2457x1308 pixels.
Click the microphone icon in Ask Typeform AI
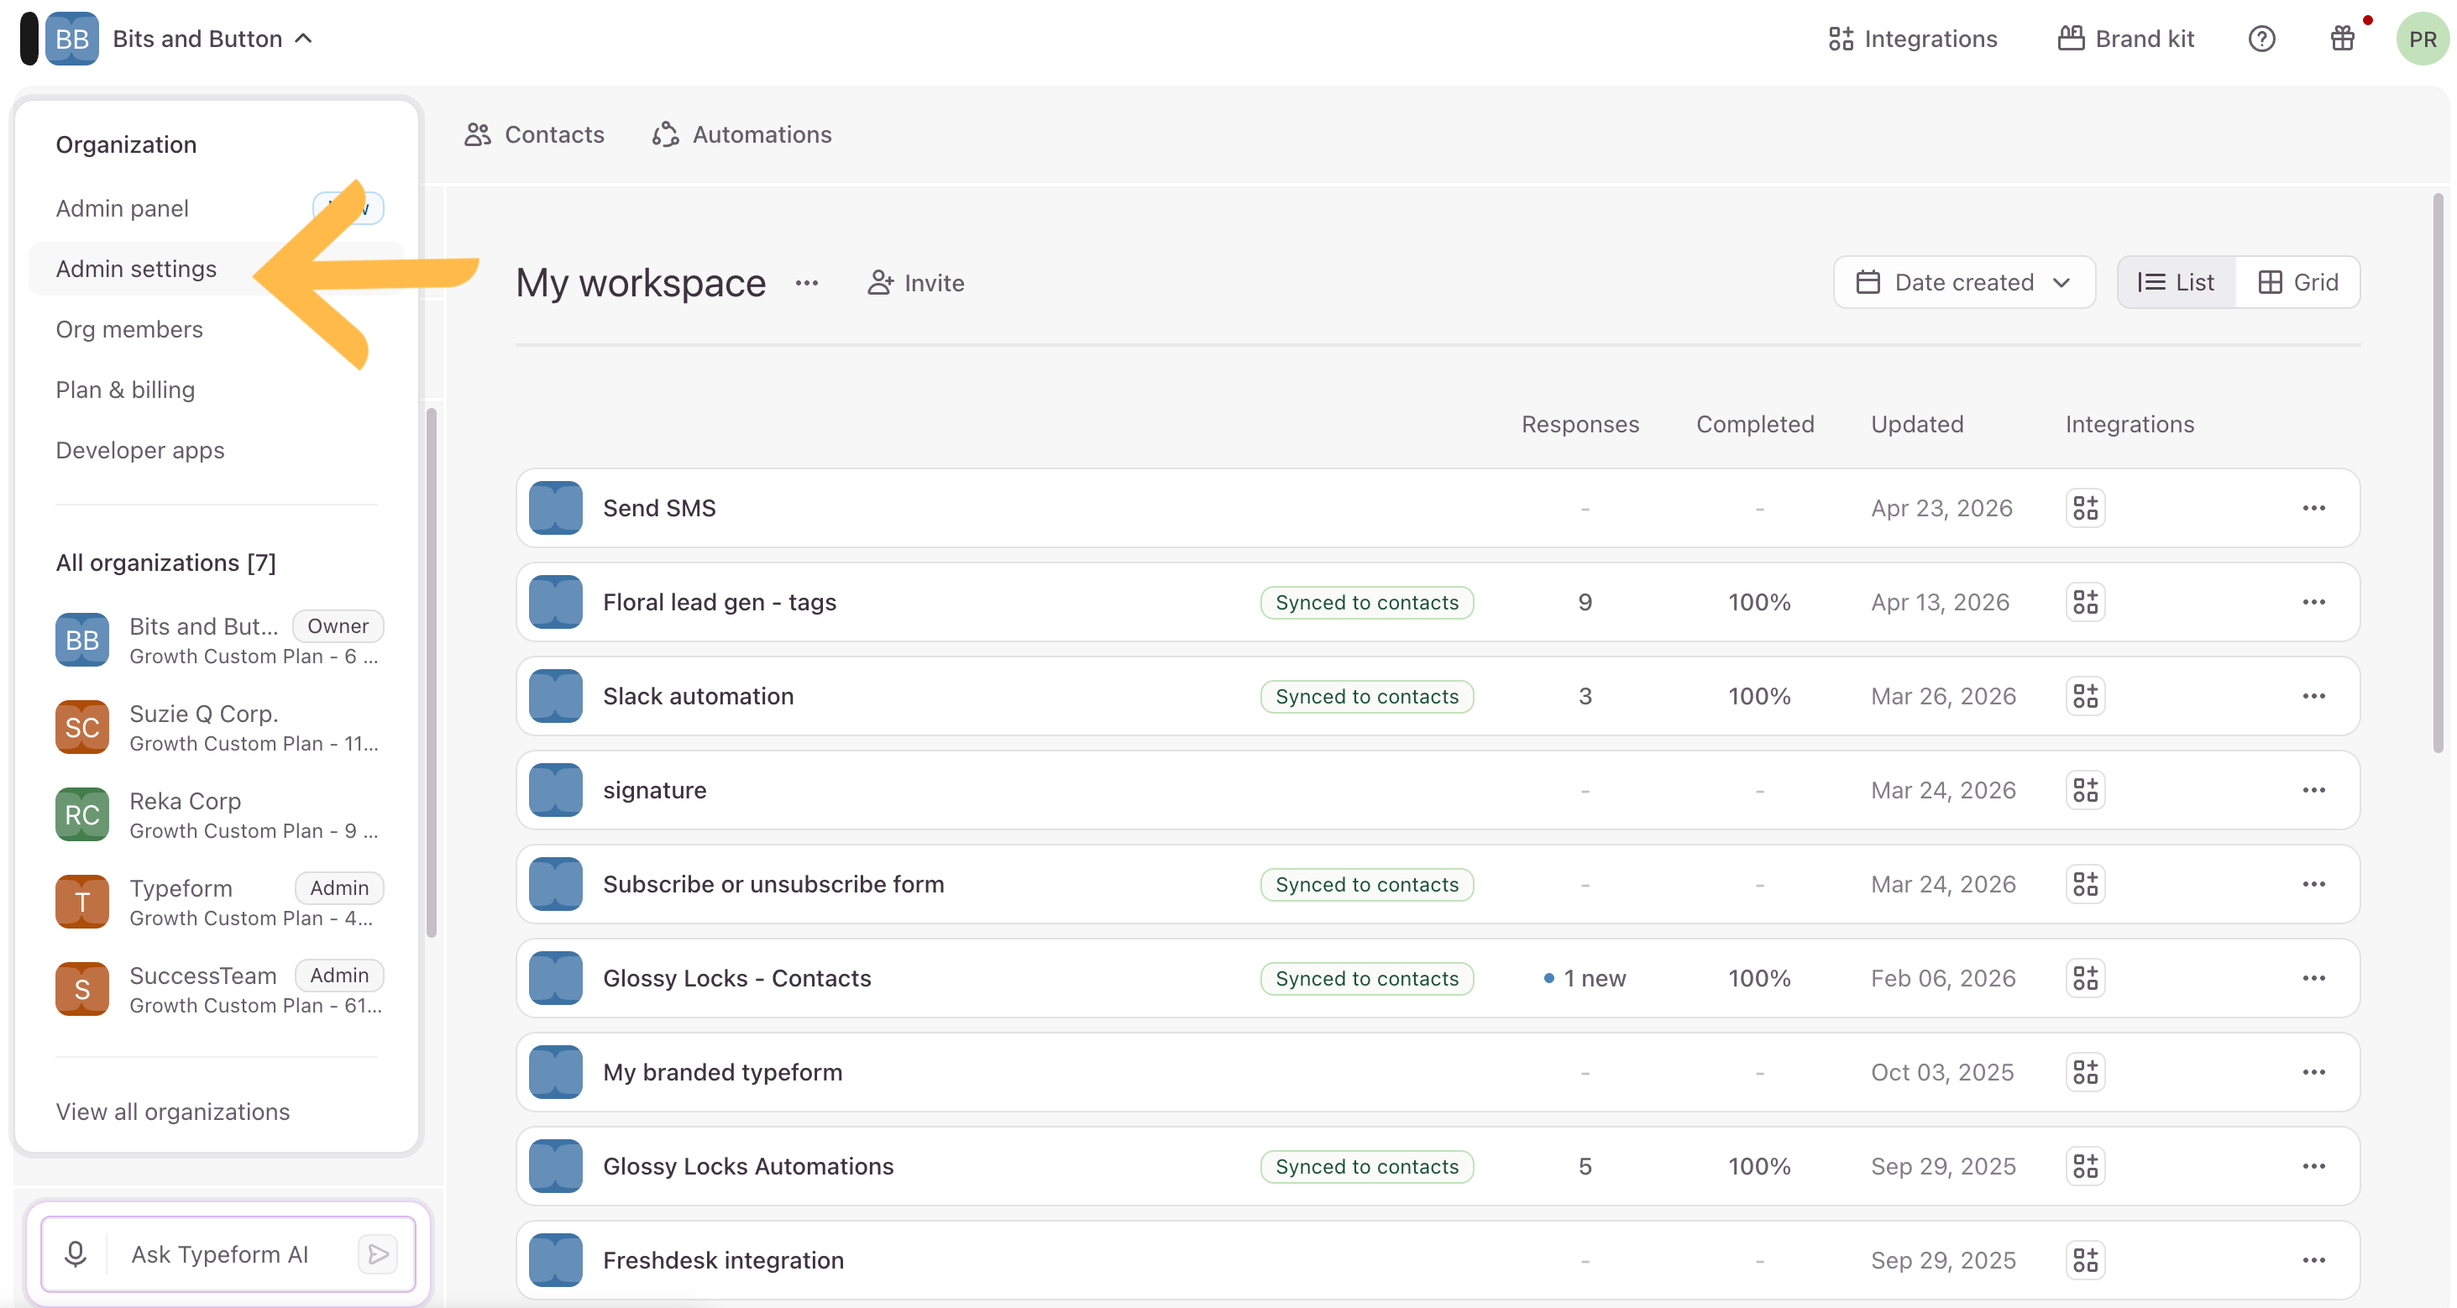[76, 1253]
